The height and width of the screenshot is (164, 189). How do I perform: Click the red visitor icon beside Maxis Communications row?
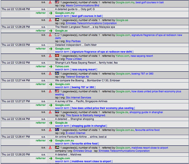pyautogui.click(x=50, y=2)
